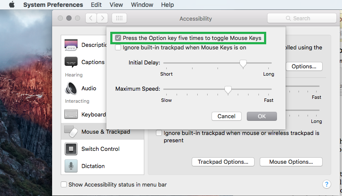Viewport: 342px width, 196px height.
Task: Select the Captions sidebar icon
Action: 71,62
